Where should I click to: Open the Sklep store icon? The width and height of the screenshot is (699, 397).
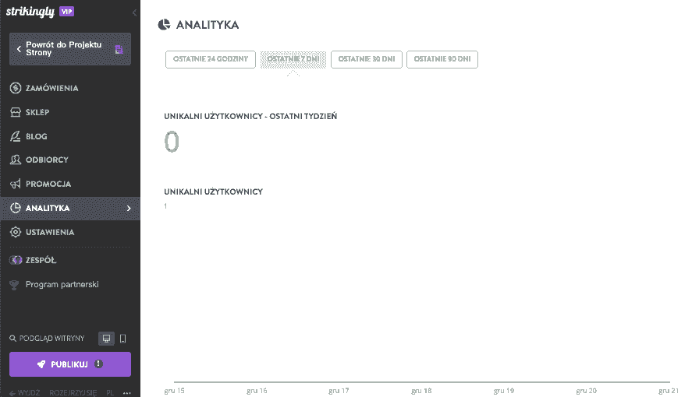coord(16,112)
